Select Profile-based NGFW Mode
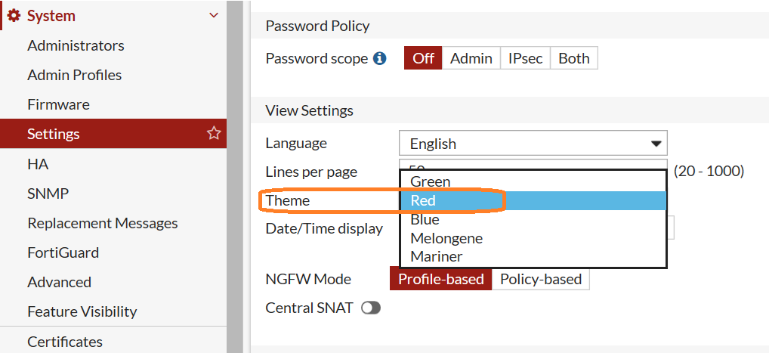This screenshot has width=769, height=353. tap(441, 279)
